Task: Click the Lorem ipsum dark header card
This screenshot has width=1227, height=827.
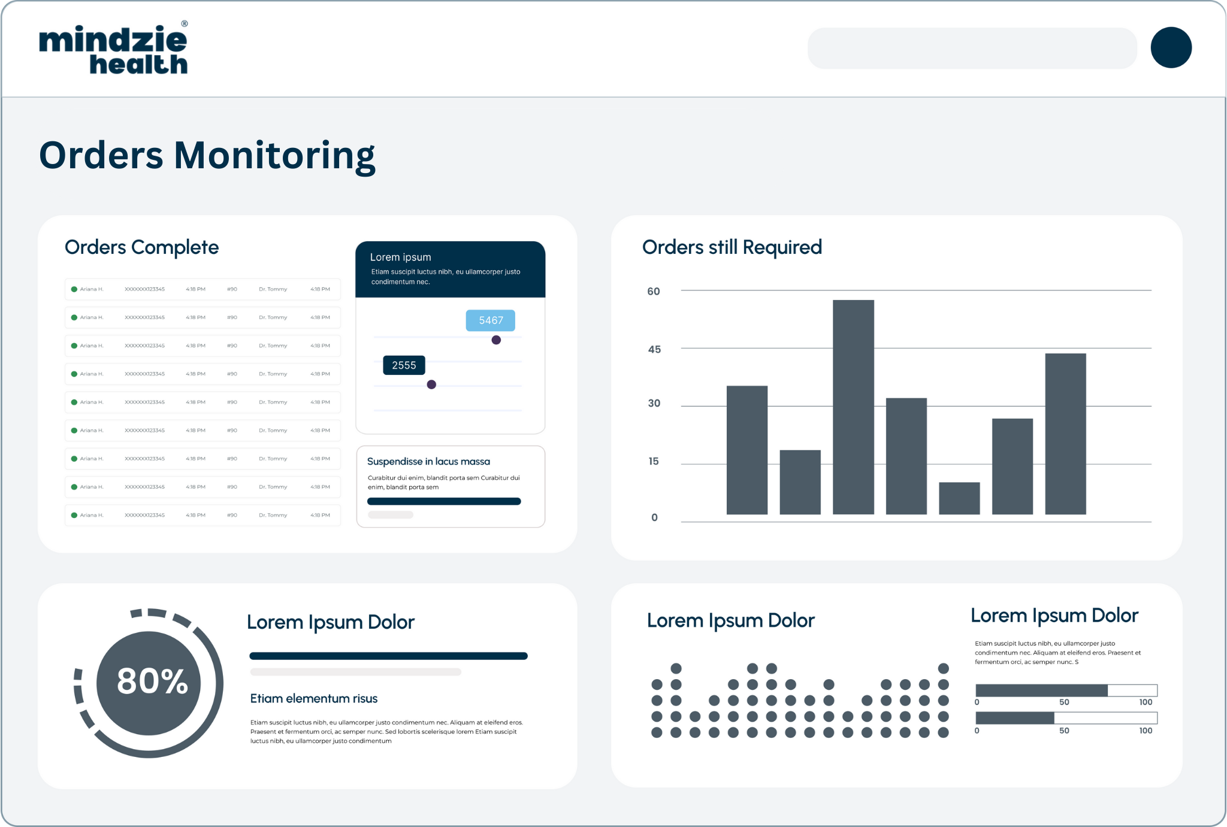Action: pos(450,269)
